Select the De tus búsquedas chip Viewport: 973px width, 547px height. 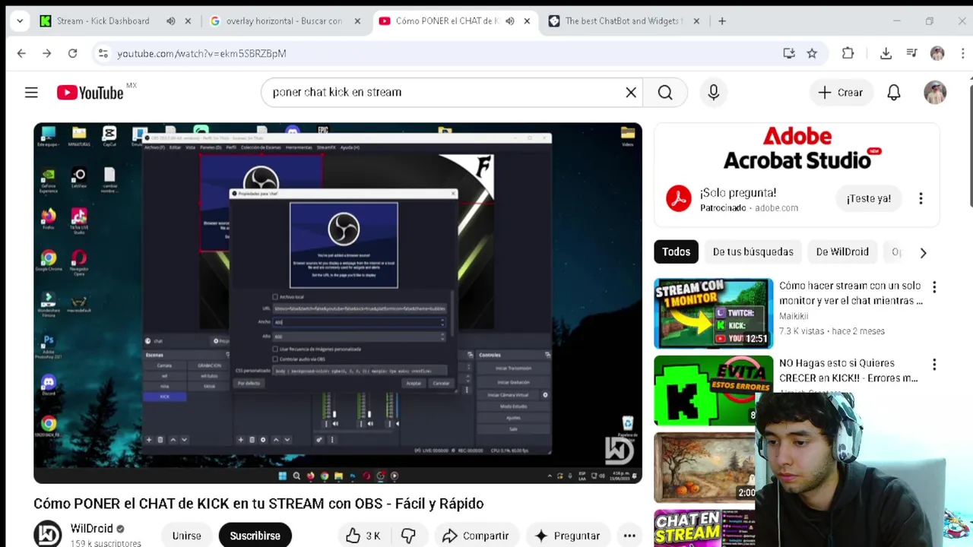pyautogui.click(x=753, y=251)
